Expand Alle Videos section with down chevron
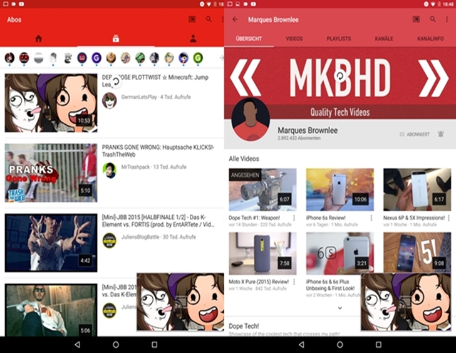This screenshot has height=353, width=456. pos(339,308)
